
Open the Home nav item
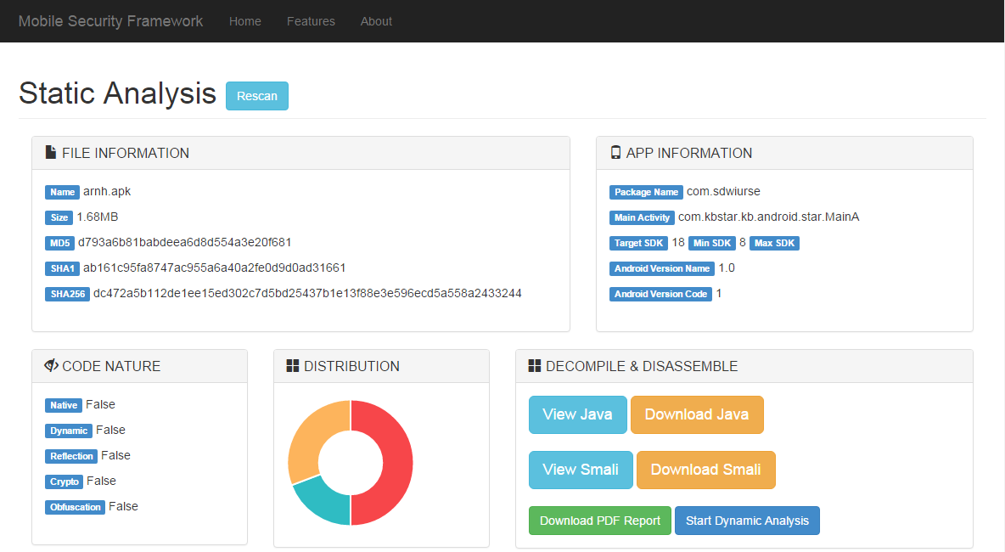coord(244,21)
